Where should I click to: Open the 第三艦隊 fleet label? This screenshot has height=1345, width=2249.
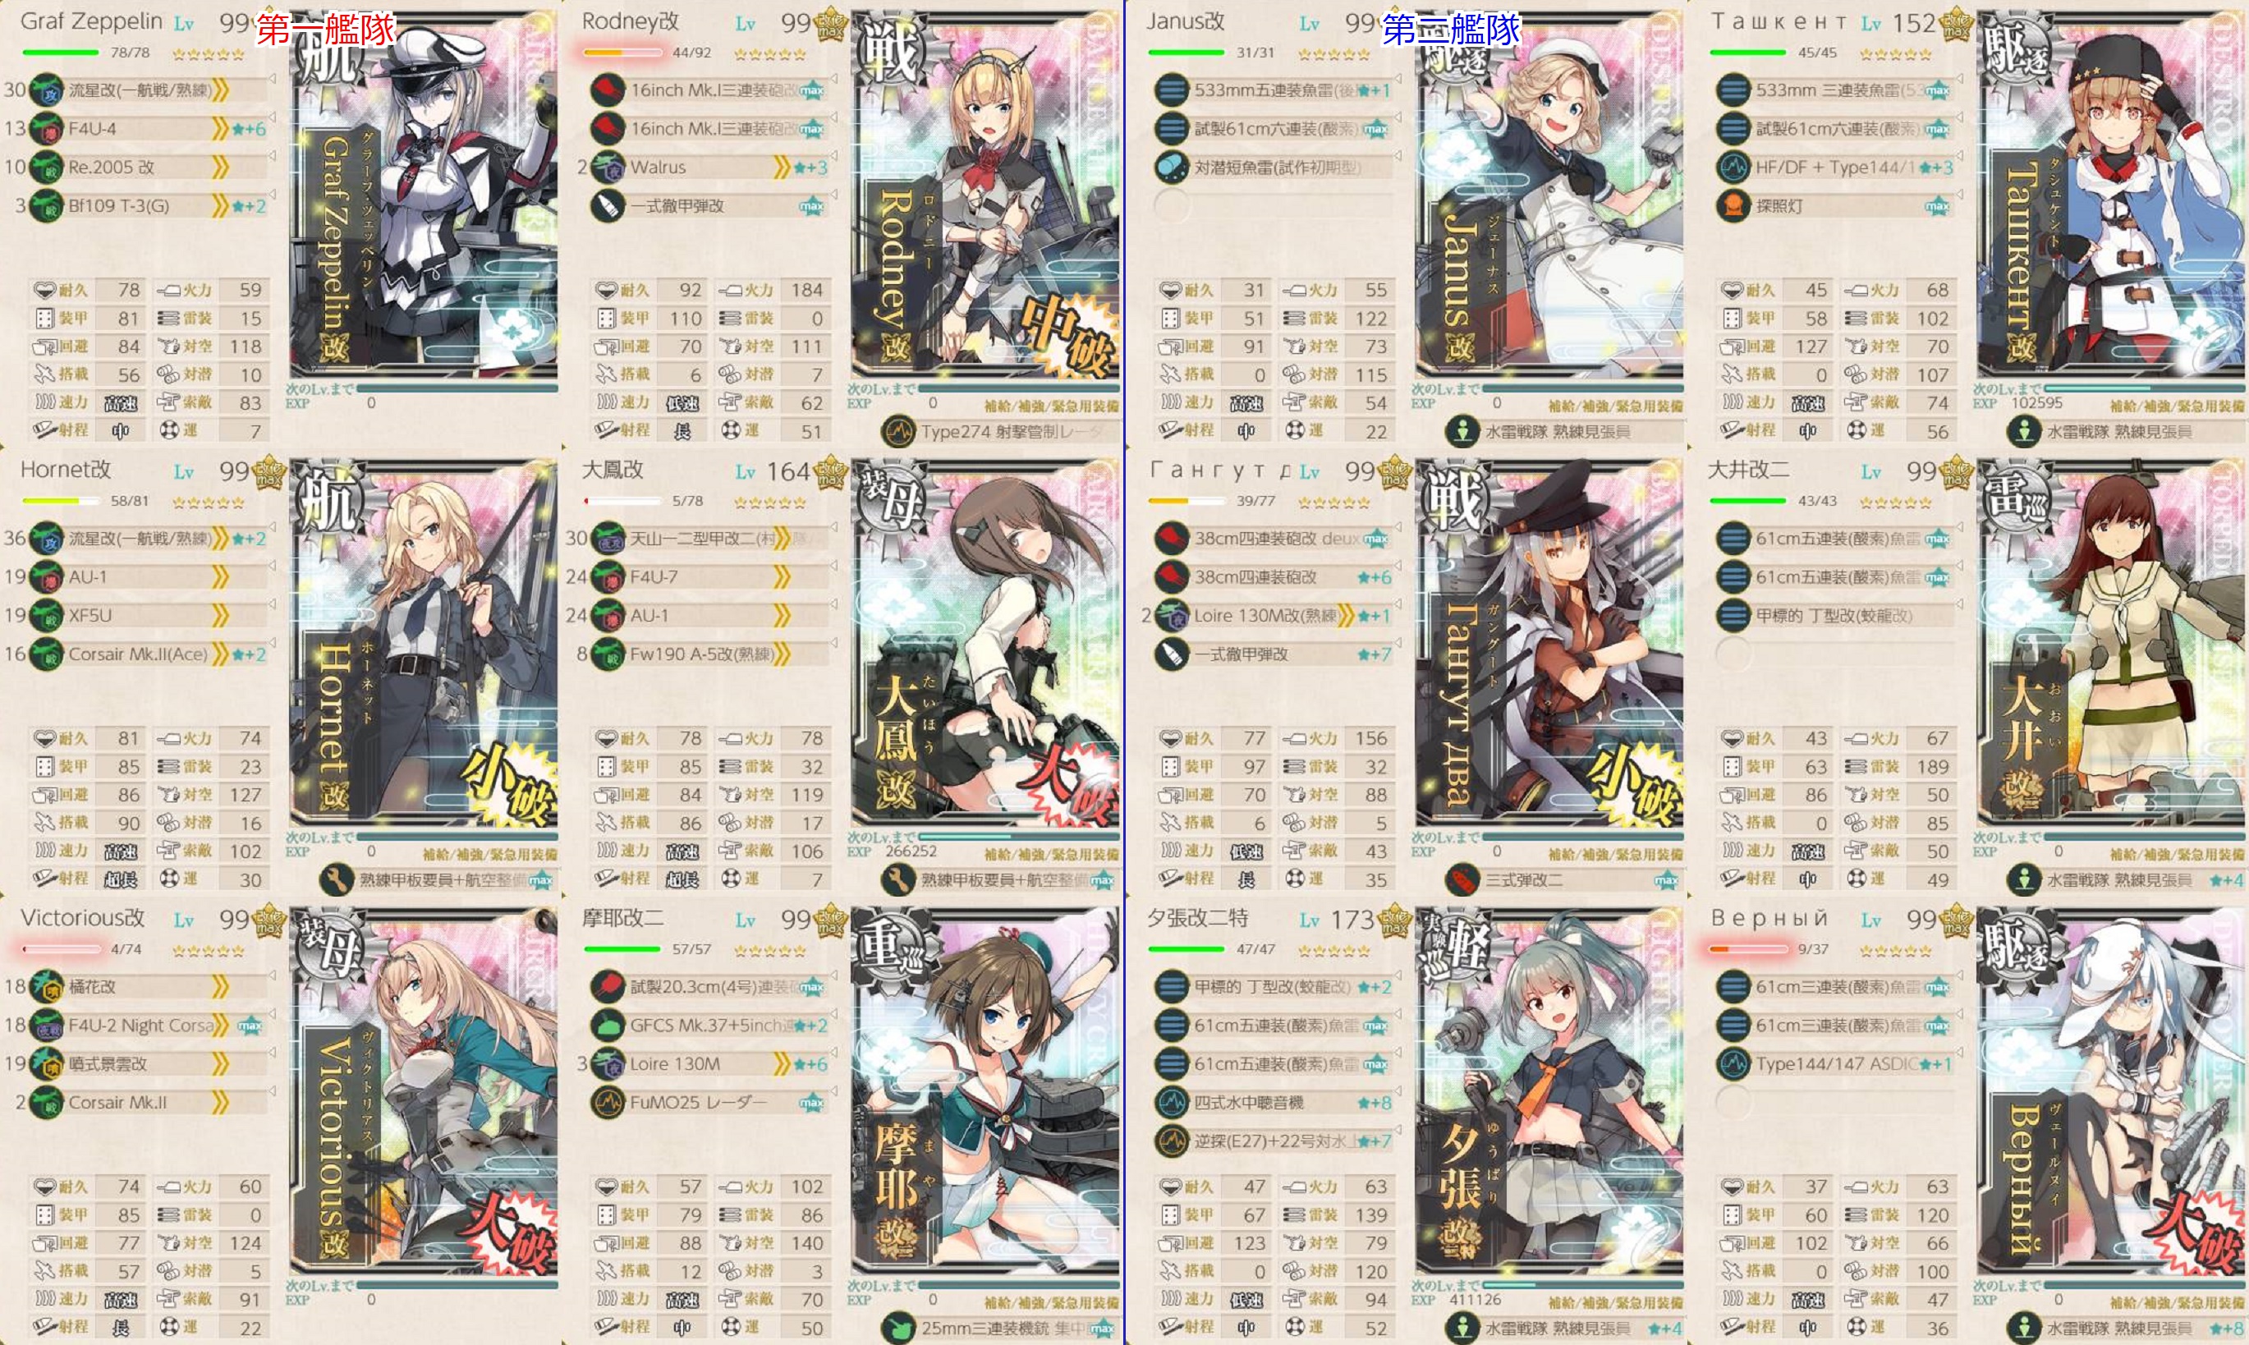(x=1451, y=29)
